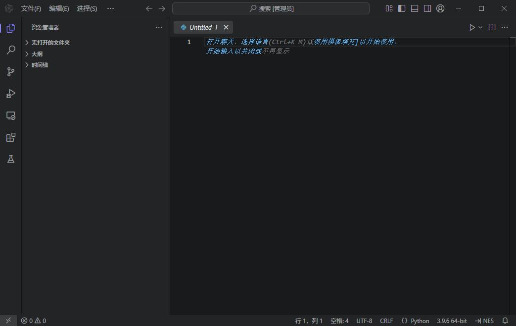Select the Source Control icon
Screen dimensions: 516x326
10,71
